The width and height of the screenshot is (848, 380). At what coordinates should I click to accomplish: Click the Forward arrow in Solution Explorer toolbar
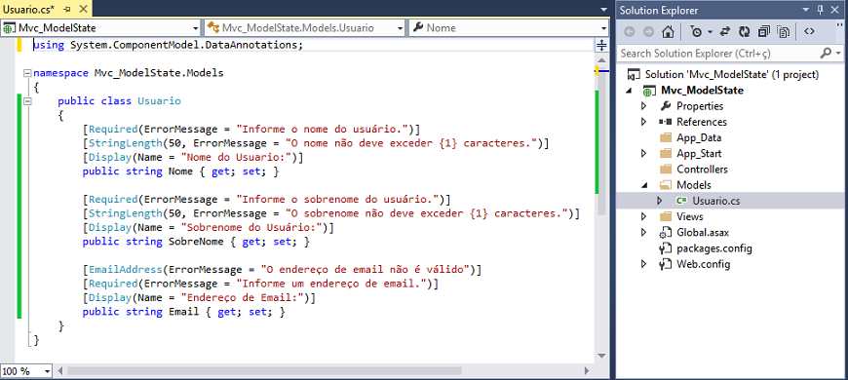tap(648, 31)
